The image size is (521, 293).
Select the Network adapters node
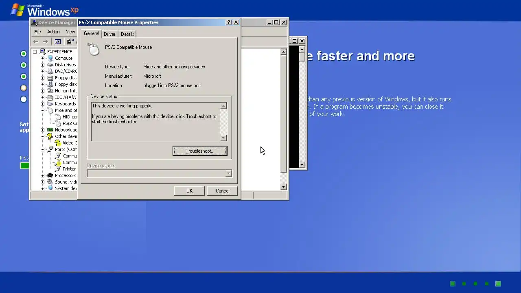(x=66, y=130)
